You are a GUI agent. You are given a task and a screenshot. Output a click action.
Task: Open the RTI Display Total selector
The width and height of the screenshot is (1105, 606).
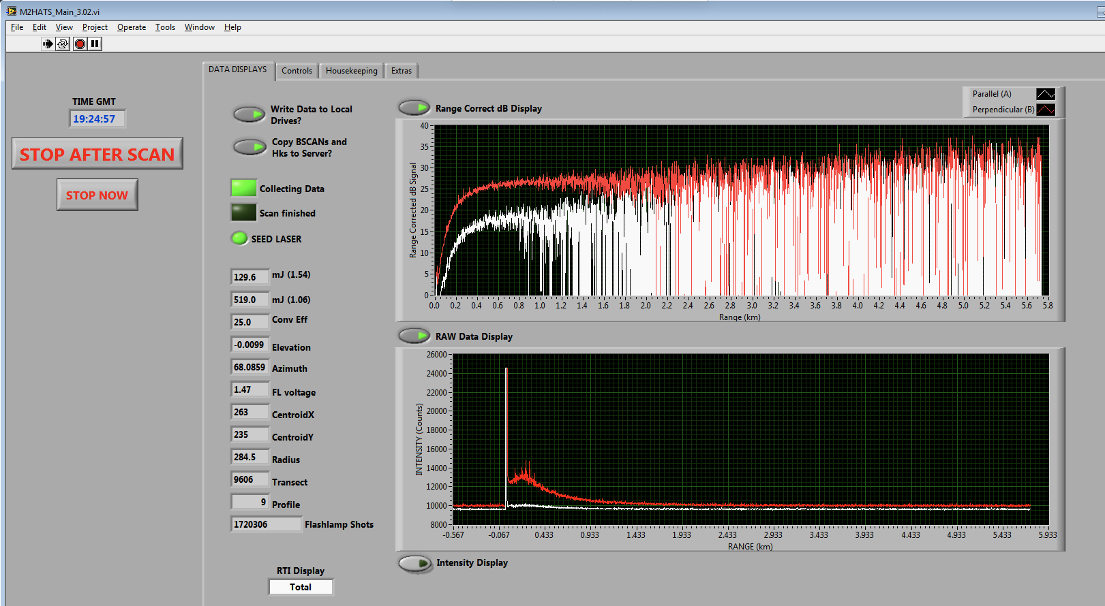click(301, 587)
